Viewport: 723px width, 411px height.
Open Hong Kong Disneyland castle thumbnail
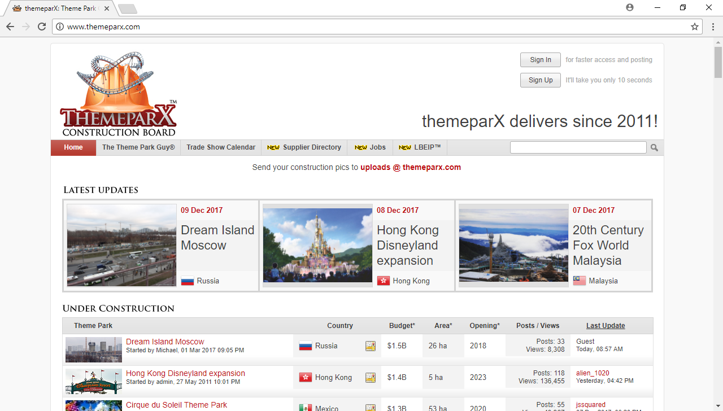pos(317,246)
